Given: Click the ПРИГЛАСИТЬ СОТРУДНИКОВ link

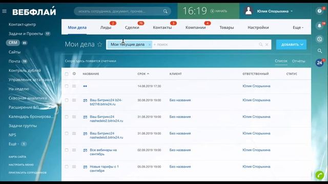Looking at the screenshot, I should pos(27,173).
